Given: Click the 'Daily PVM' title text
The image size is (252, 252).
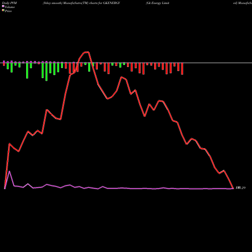Looking at the screenshot, I should [x=10, y=3].
